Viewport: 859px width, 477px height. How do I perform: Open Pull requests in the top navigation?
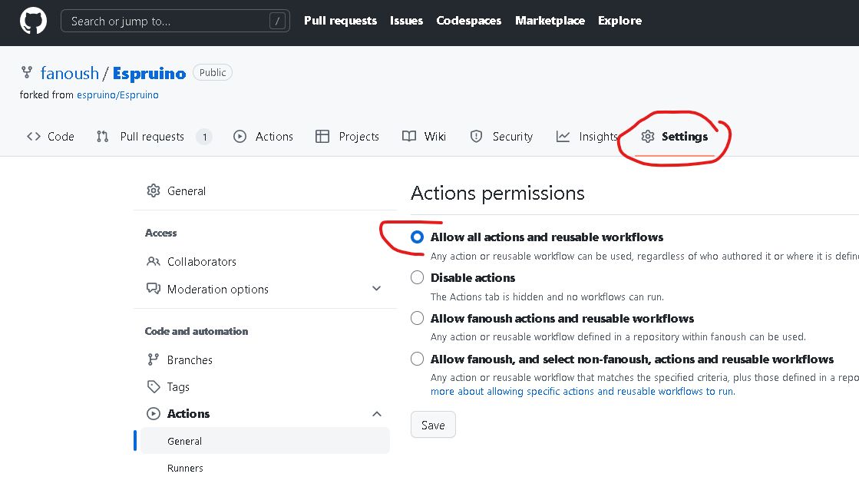pyautogui.click(x=340, y=21)
